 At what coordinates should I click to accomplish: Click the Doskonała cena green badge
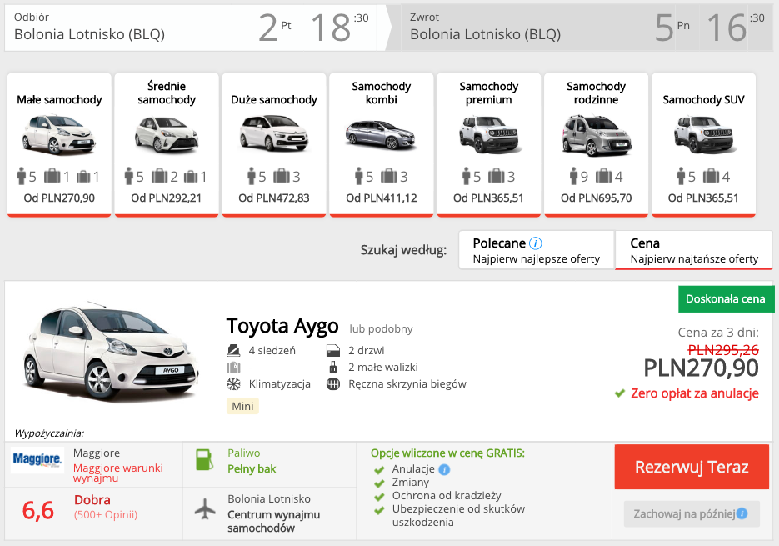(726, 299)
